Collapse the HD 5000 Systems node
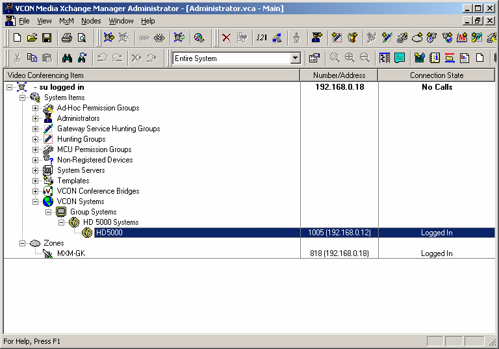Screen dimensions: 499x349 tap(62, 222)
